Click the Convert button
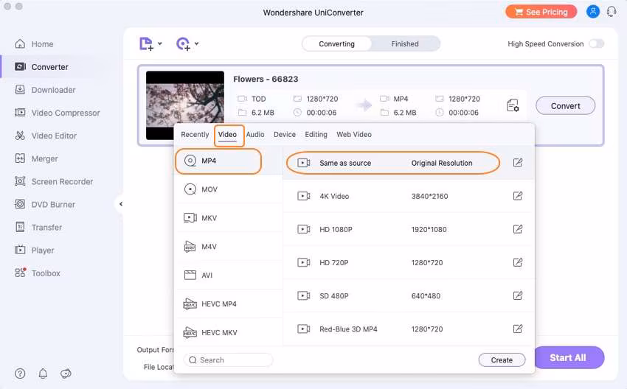 (565, 106)
